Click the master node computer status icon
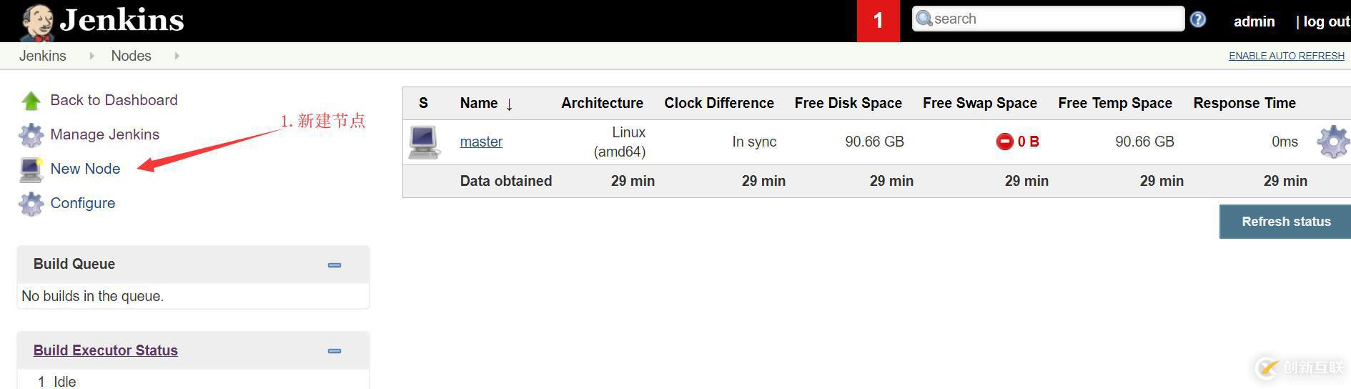Image resolution: width=1351 pixels, height=389 pixels. click(424, 142)
